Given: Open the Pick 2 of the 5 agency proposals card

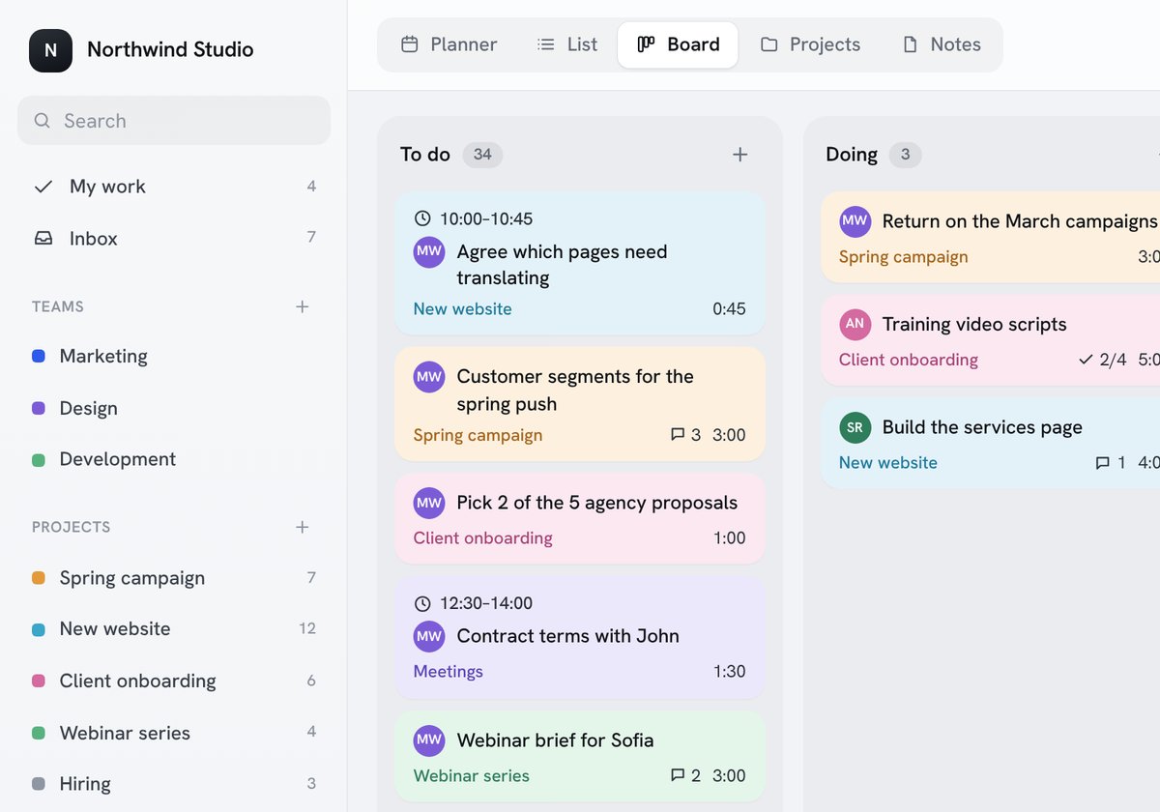Looking at the screenshot, I should pos(580,518).
